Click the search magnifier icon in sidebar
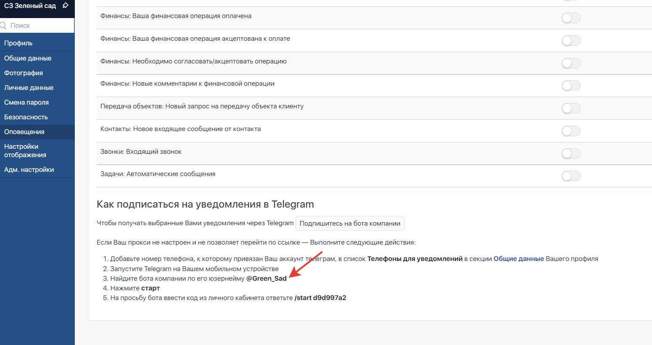 coord(3,26)
